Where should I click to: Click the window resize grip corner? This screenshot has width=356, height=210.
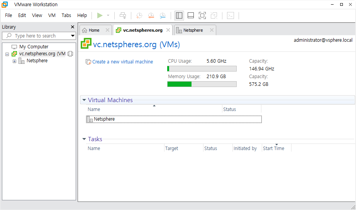353,207
